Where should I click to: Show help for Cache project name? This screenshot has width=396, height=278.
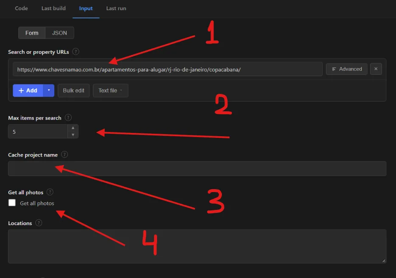tap(65, 154)
